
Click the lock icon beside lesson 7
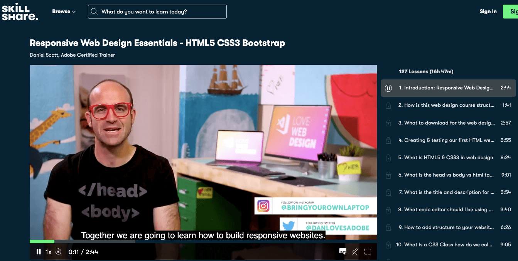389,192
